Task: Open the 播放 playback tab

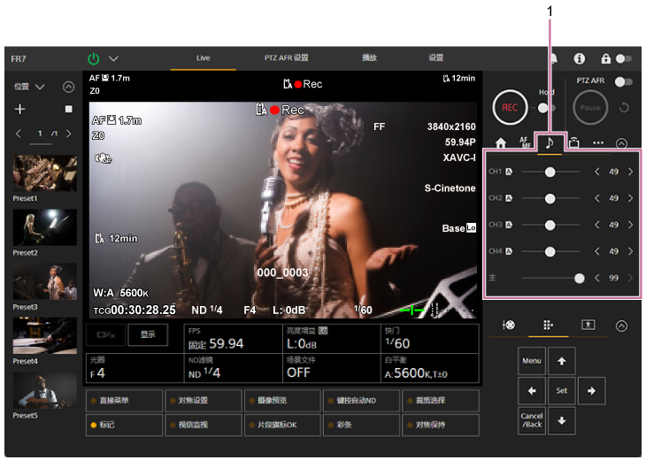Action: 369,57
